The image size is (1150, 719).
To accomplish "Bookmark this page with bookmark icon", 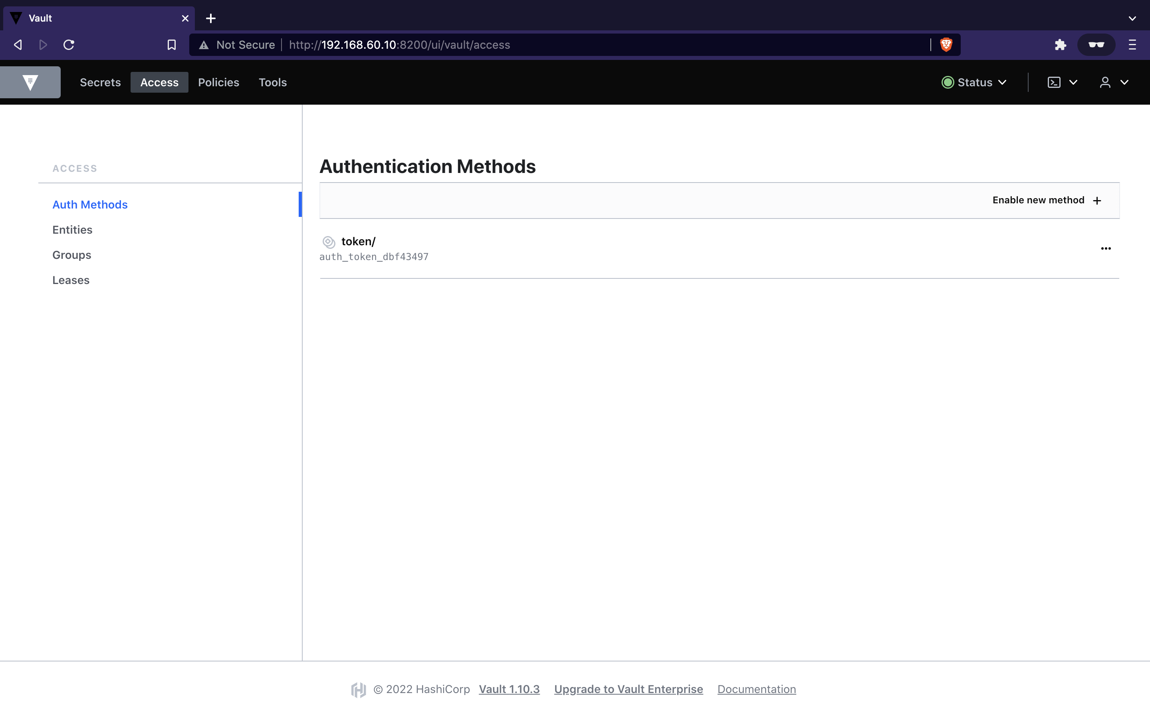I will coord(172,45).
